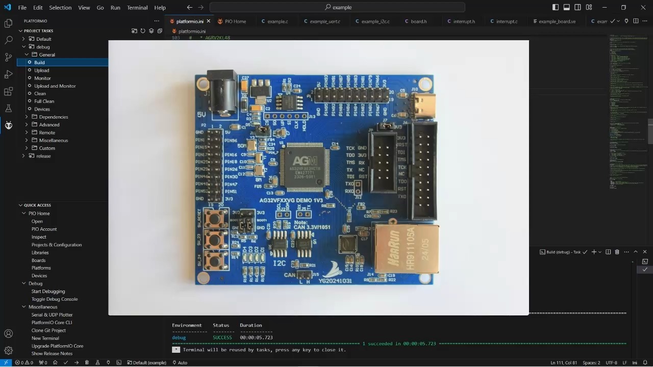Click PlatformIO Upload arrow in status bar
This screenshot has height=367, width=653.
(77, 363)
